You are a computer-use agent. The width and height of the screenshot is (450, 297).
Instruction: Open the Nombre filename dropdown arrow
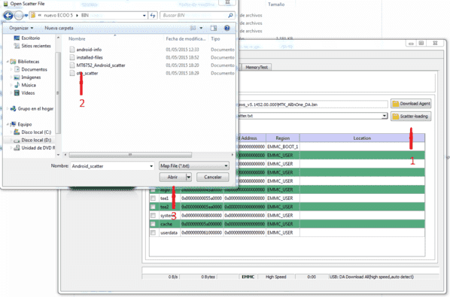click(151, 166)
